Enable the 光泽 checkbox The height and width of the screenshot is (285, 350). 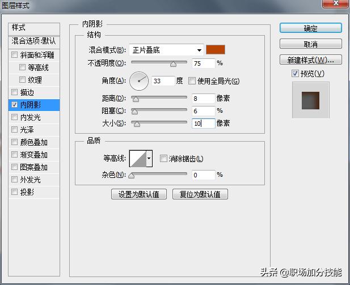pyautogui.click(x=14, y=129)
